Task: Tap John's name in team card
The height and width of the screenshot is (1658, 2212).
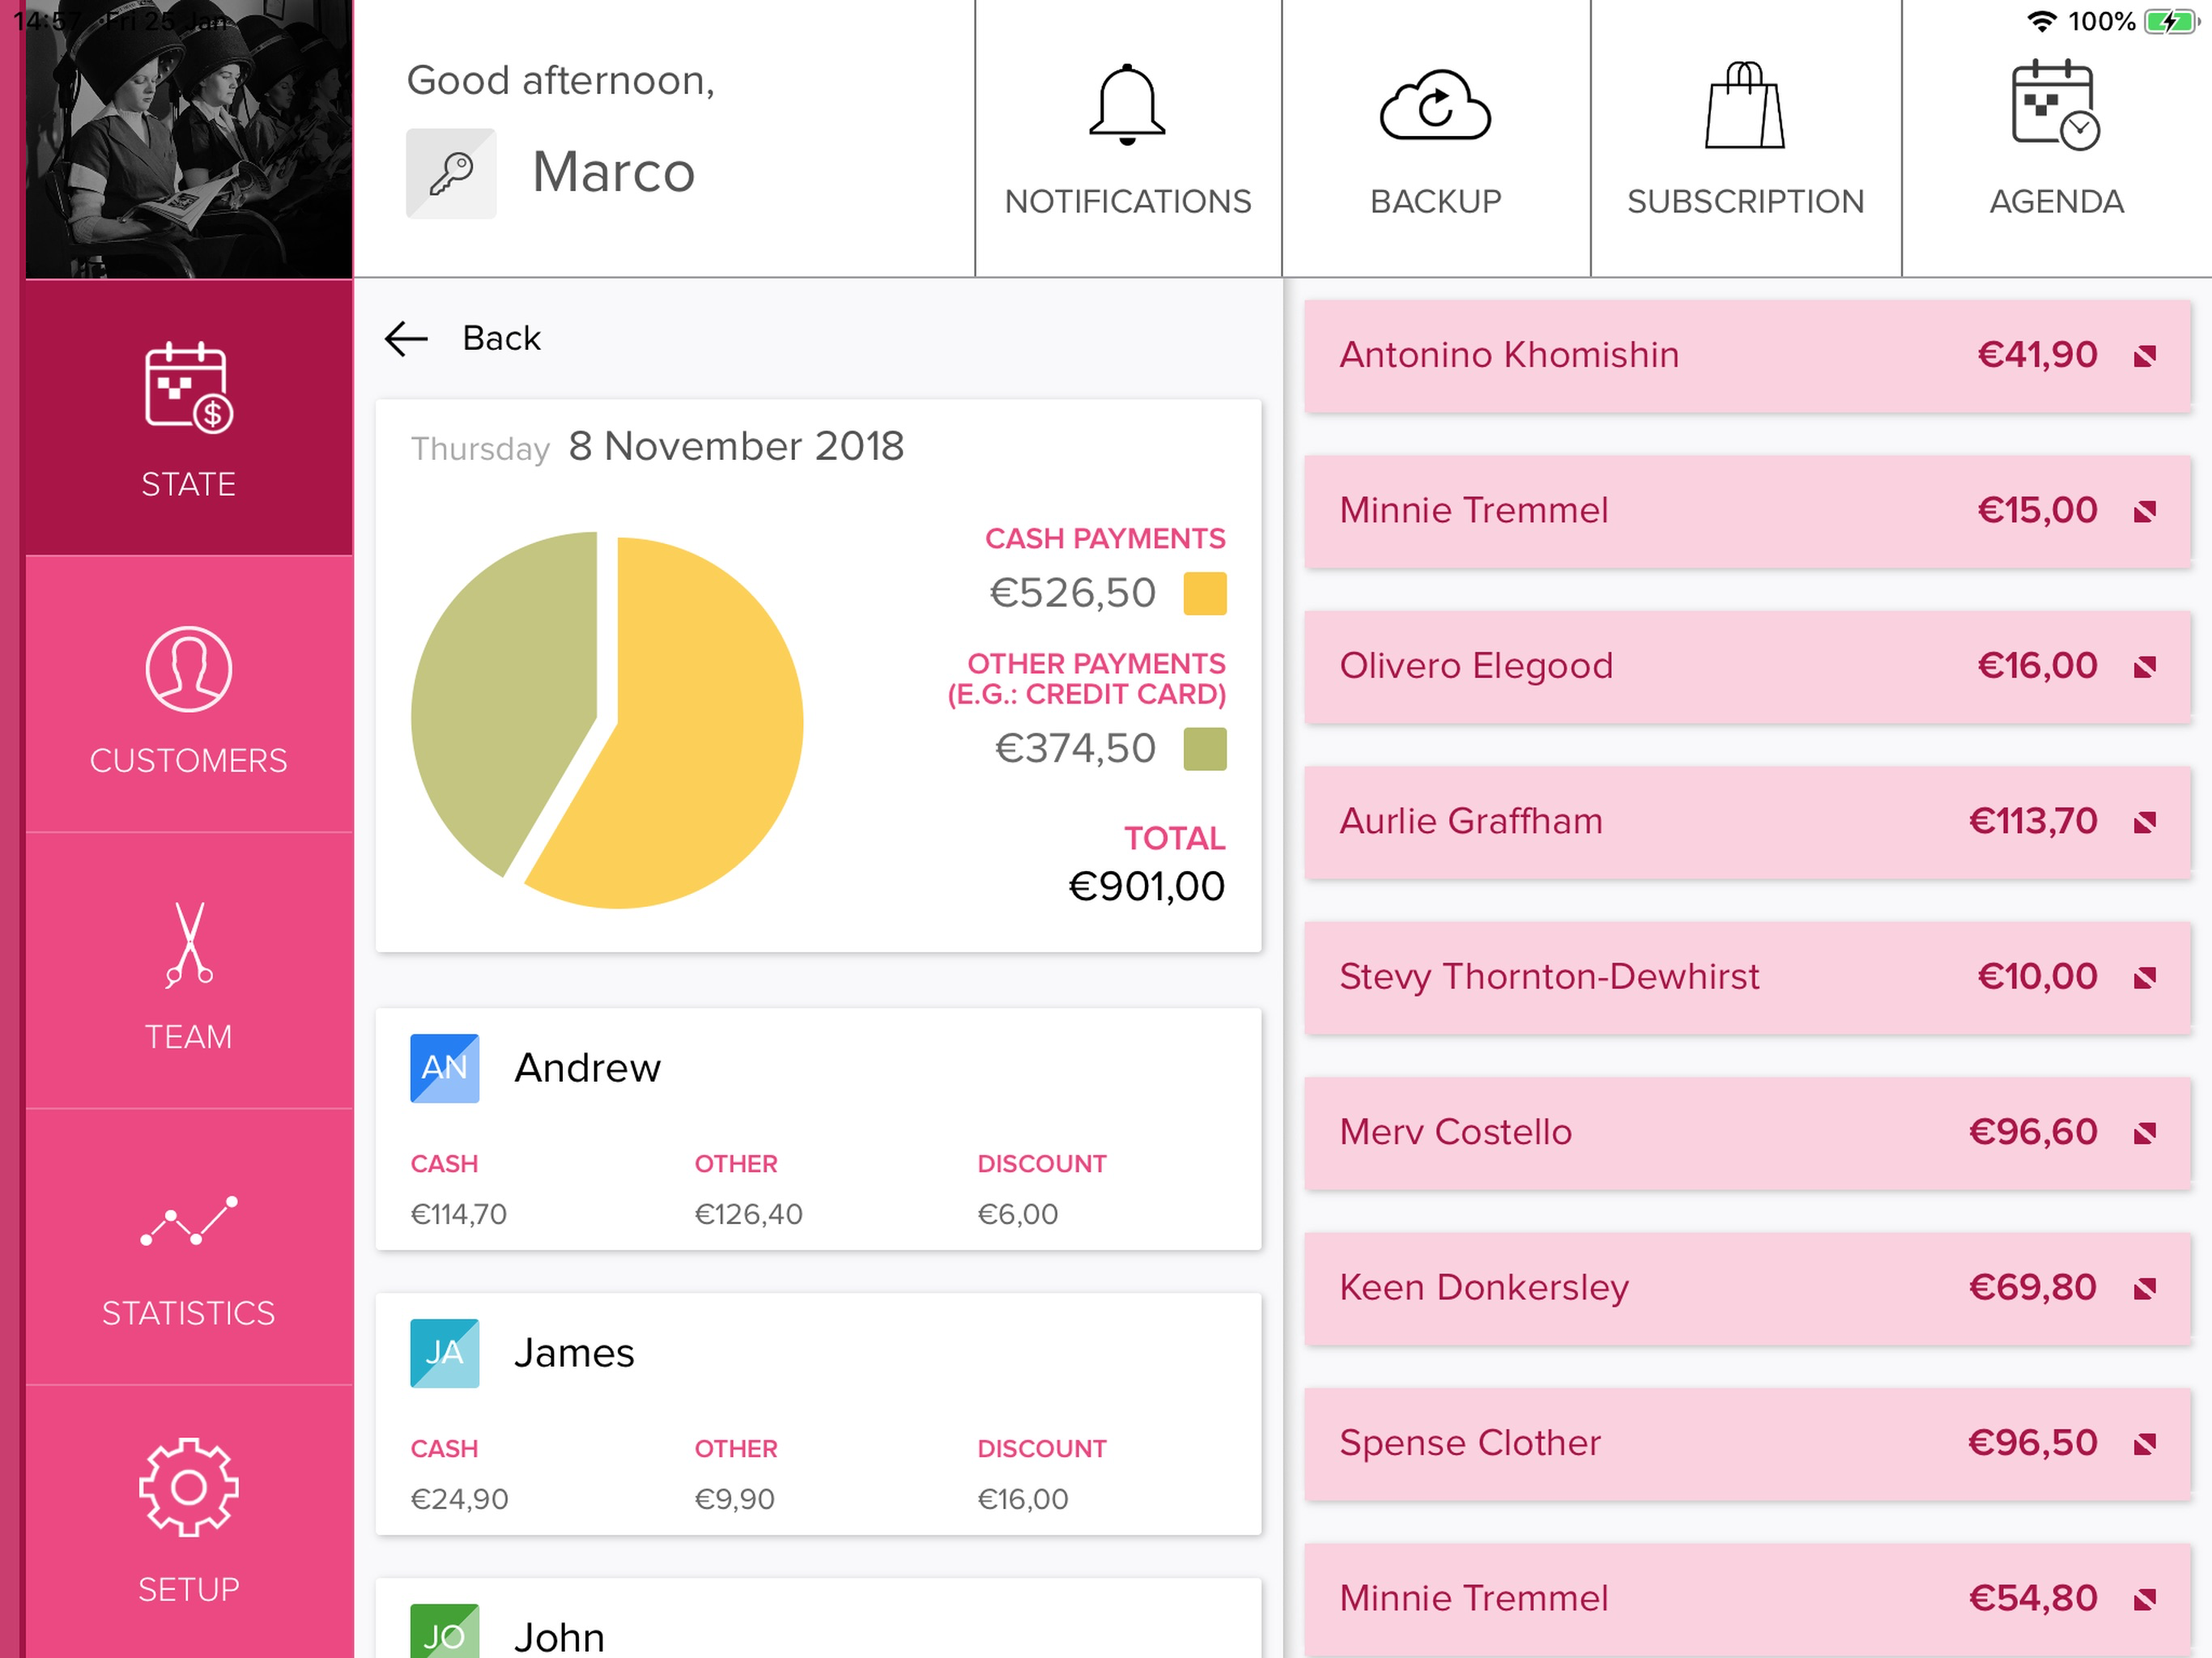Action: [x=559, y=1637]
